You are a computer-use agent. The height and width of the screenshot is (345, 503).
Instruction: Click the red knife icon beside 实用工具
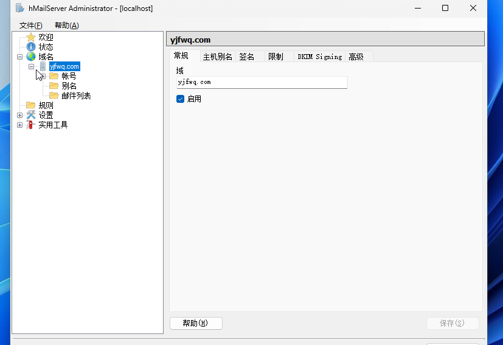[31, 125]
